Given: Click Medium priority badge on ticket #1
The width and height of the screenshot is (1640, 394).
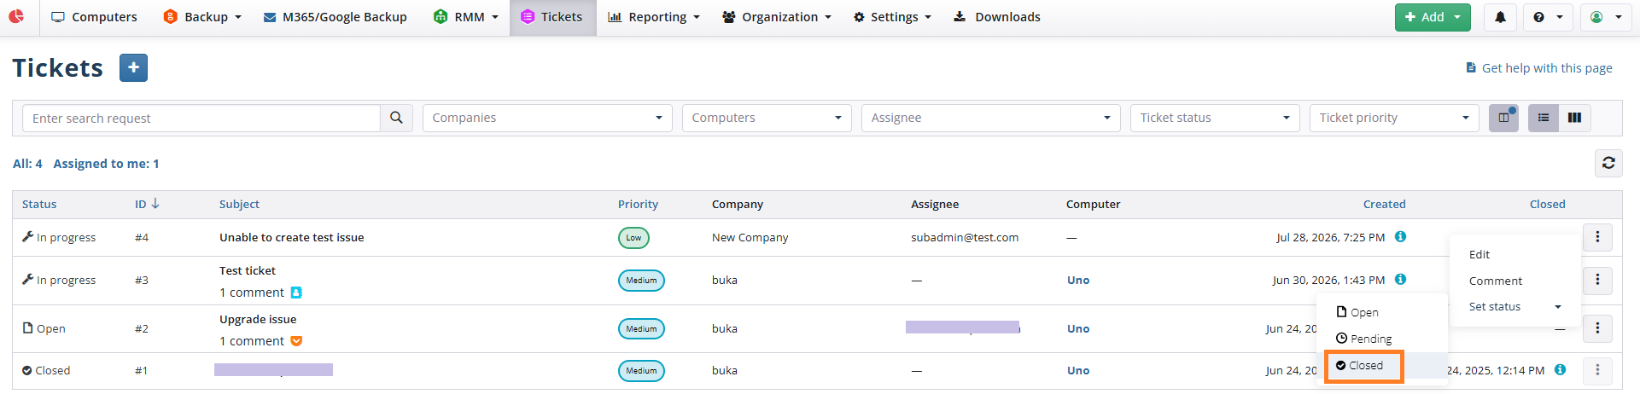Looking at the screenshot, I should (x=641, y=371).
